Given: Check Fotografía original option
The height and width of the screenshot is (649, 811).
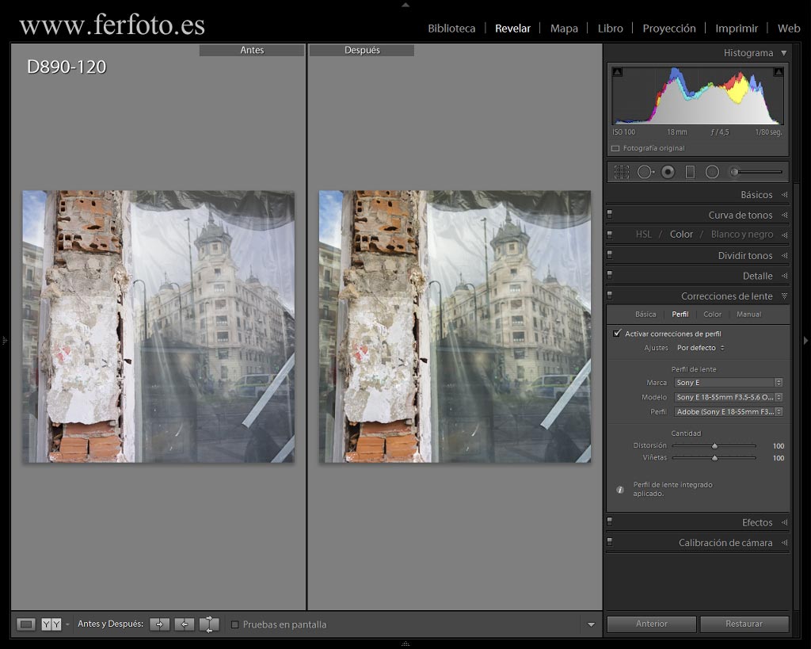Looking at the screenshot, I should click(615, 148).
